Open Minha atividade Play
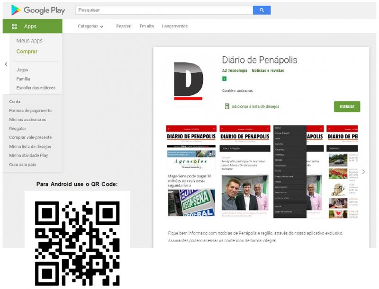 coord(28,155)
